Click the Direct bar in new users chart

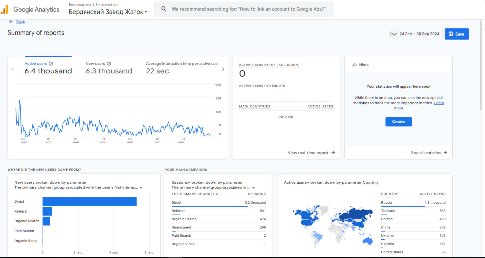click(90, 201)
